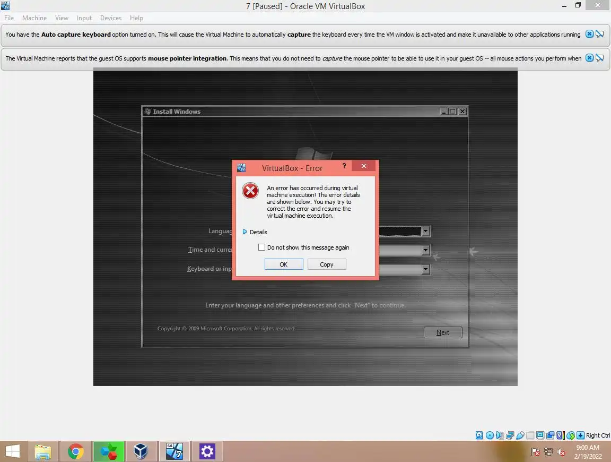The height and width of the screenshot is (462, 611).
Task: Open the Language dropdown in Install Windows
Action: click(425, 231)
